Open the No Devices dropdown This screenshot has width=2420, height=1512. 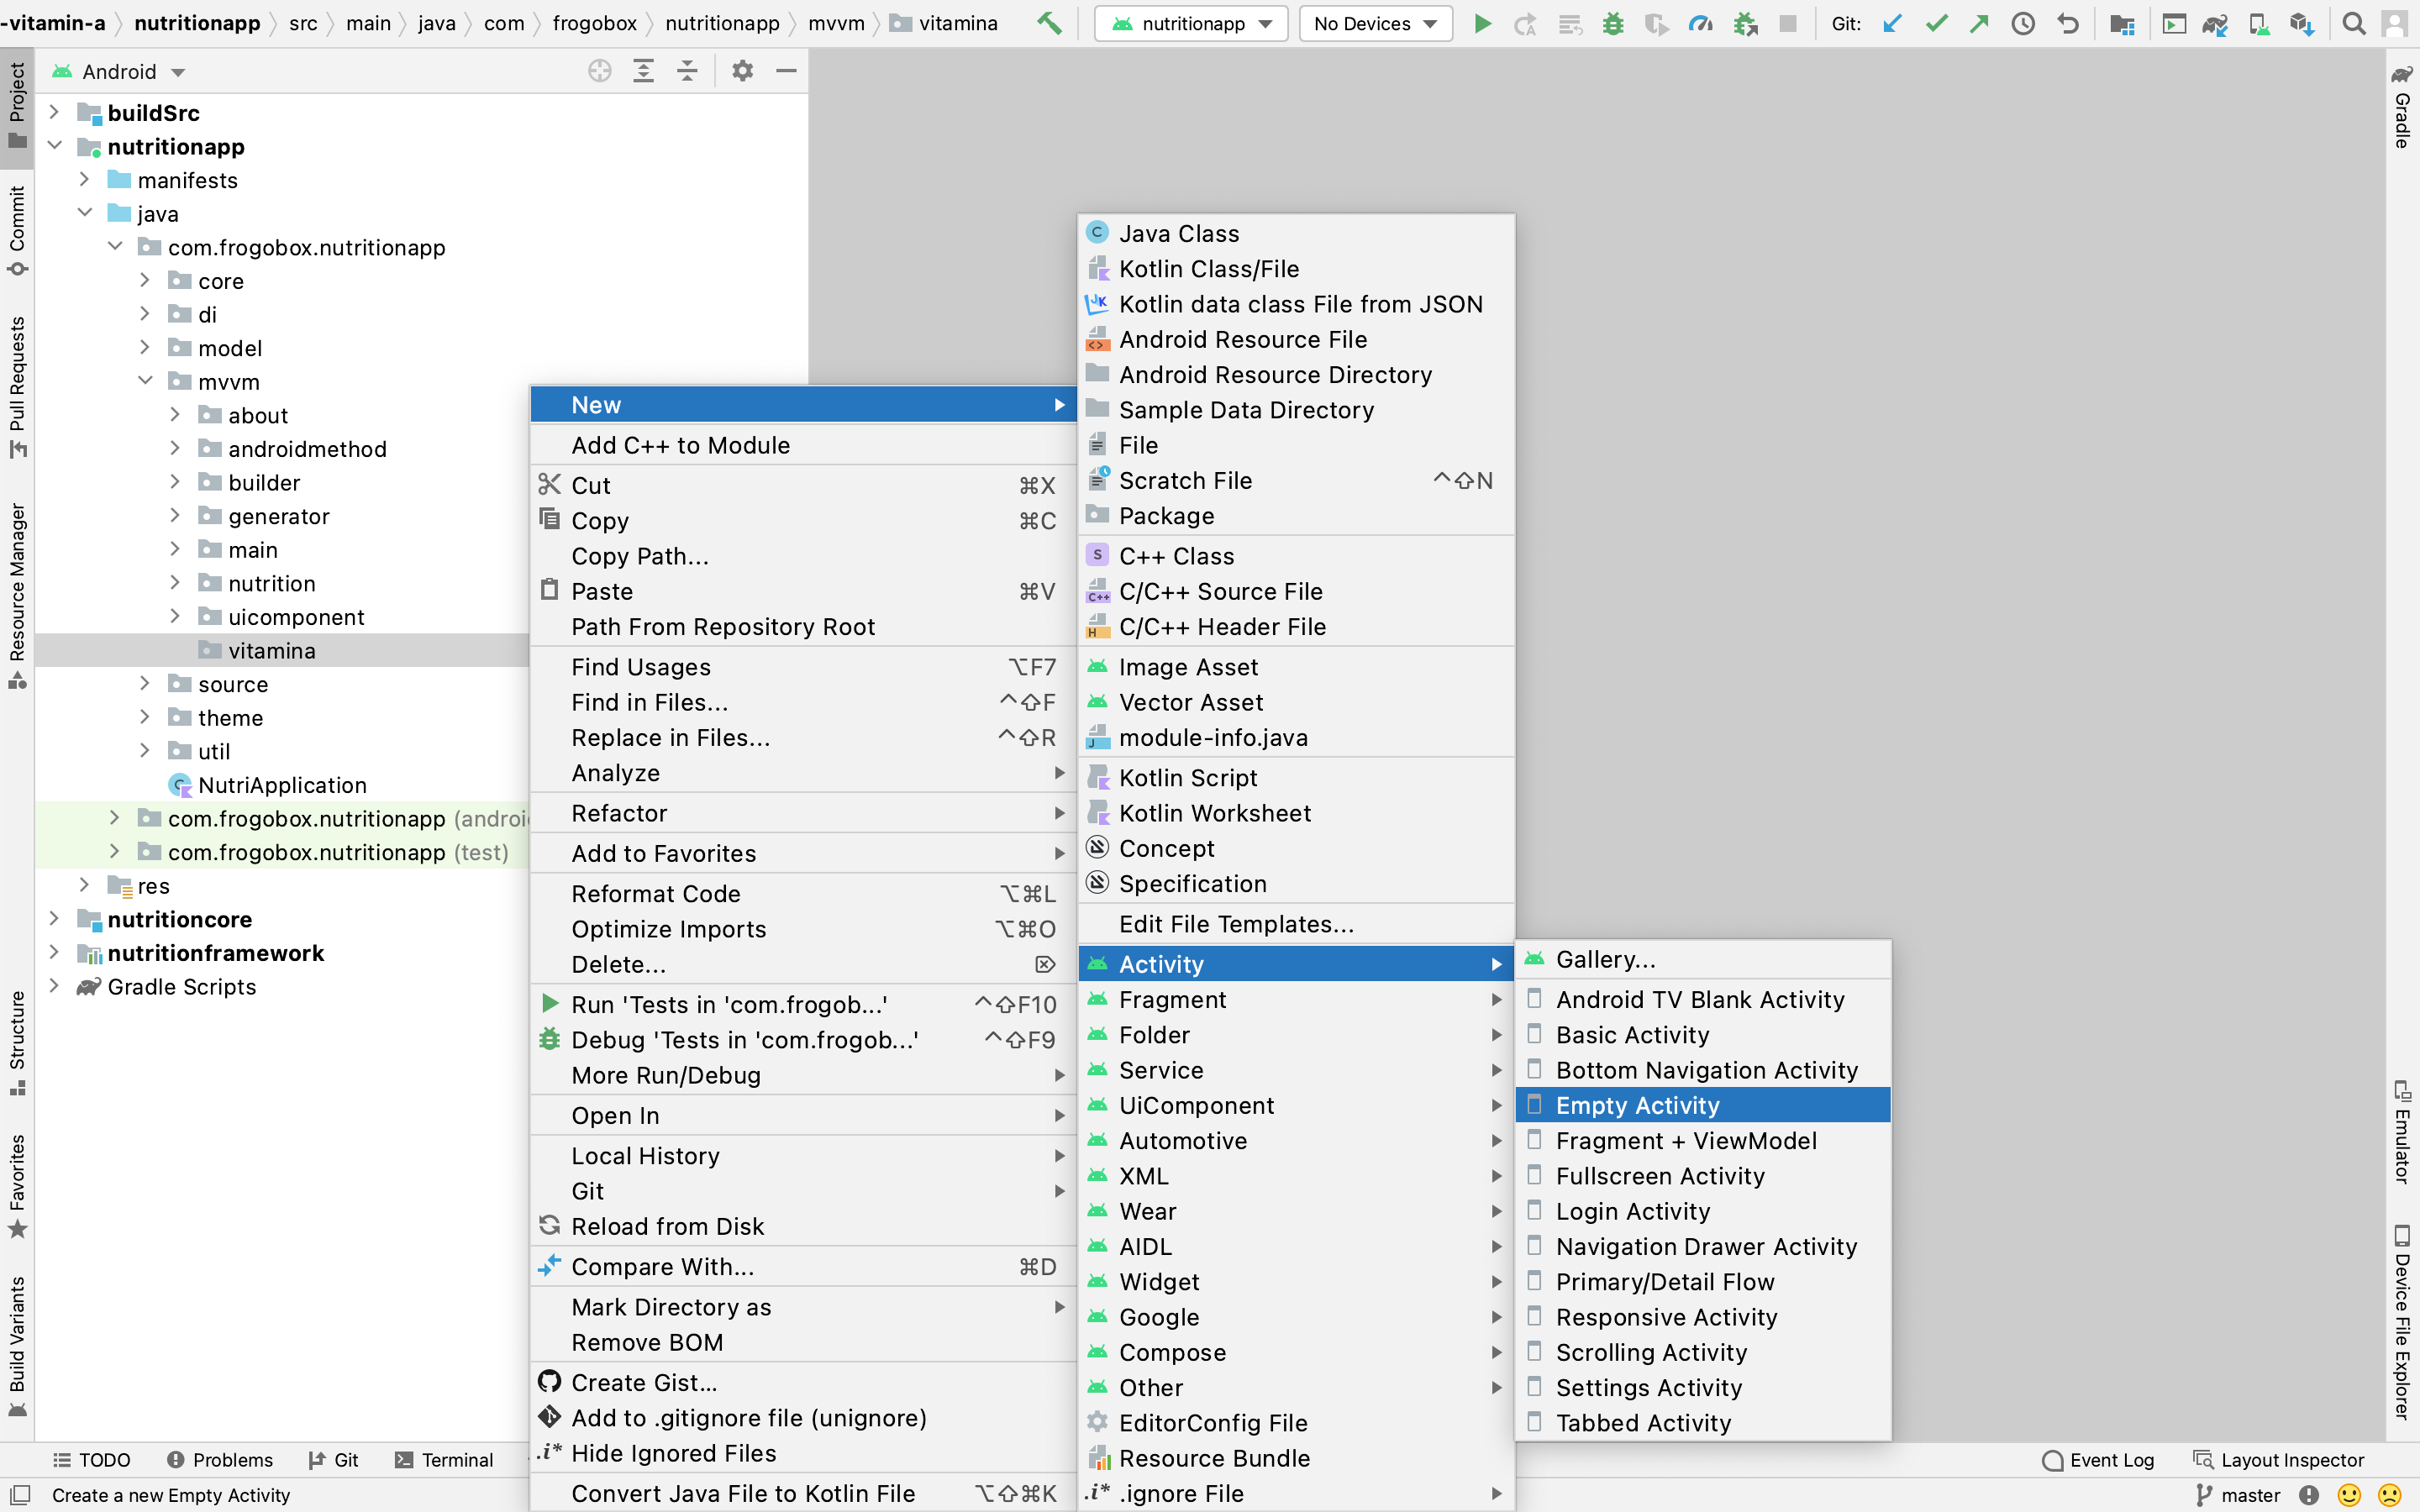[1375, 23]
